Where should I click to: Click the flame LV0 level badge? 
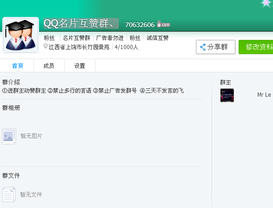tap(163, 24)
